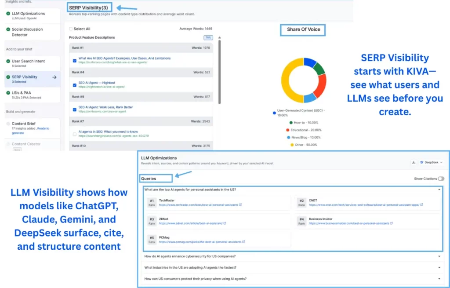Image resolution: width=450 pixels, height=288 pixels.
Task: Open the surferseo.com blog link under Rank #1
Action: click(x=112, y=62)
